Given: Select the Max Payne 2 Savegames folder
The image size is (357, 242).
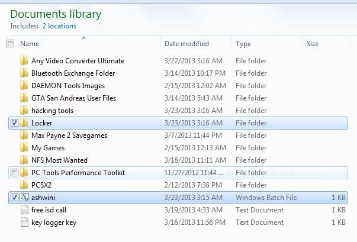Looking at the screenshot, I should click(x=69, y=135).
